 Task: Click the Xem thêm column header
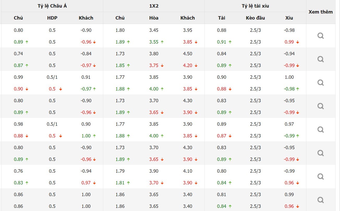(320, 12)
